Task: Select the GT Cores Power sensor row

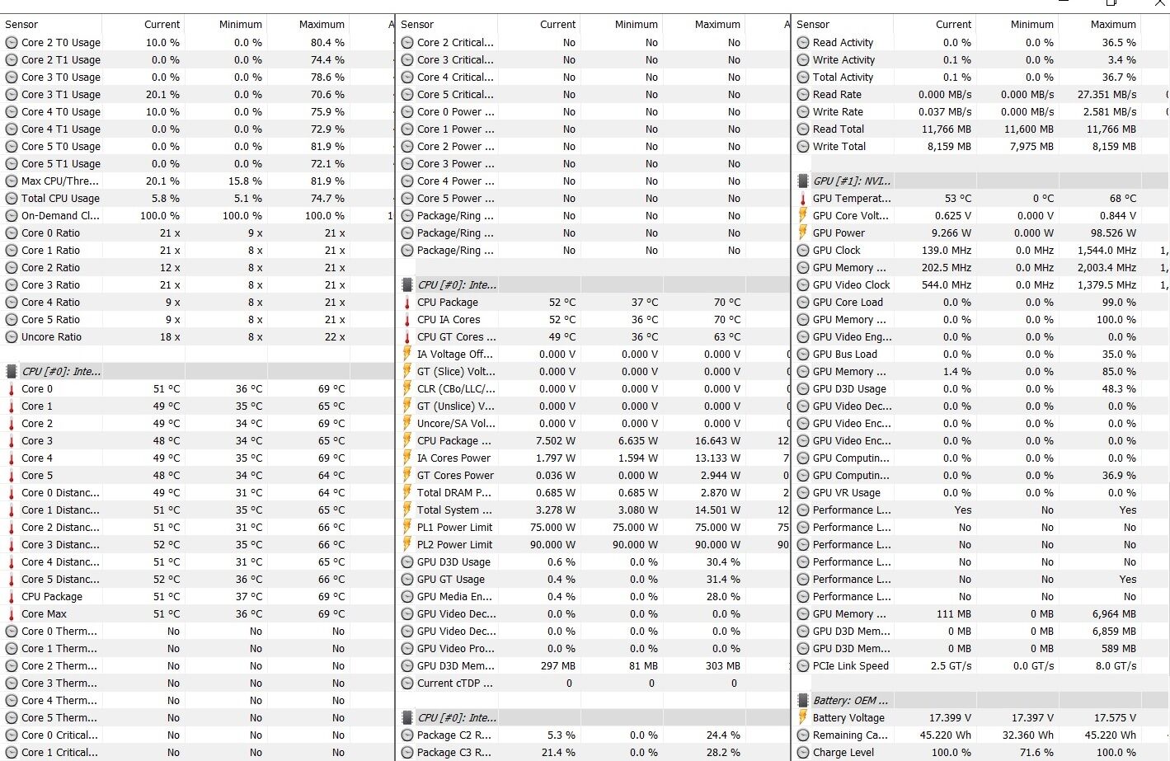Action: click(455, 476)
